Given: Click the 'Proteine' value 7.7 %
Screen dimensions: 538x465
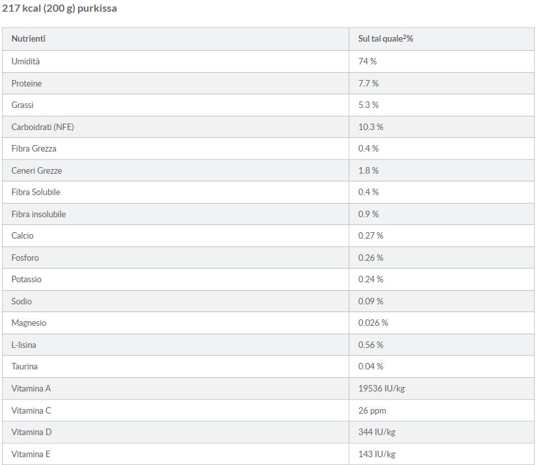Looking at the screenshot, I should coord(368,83).
